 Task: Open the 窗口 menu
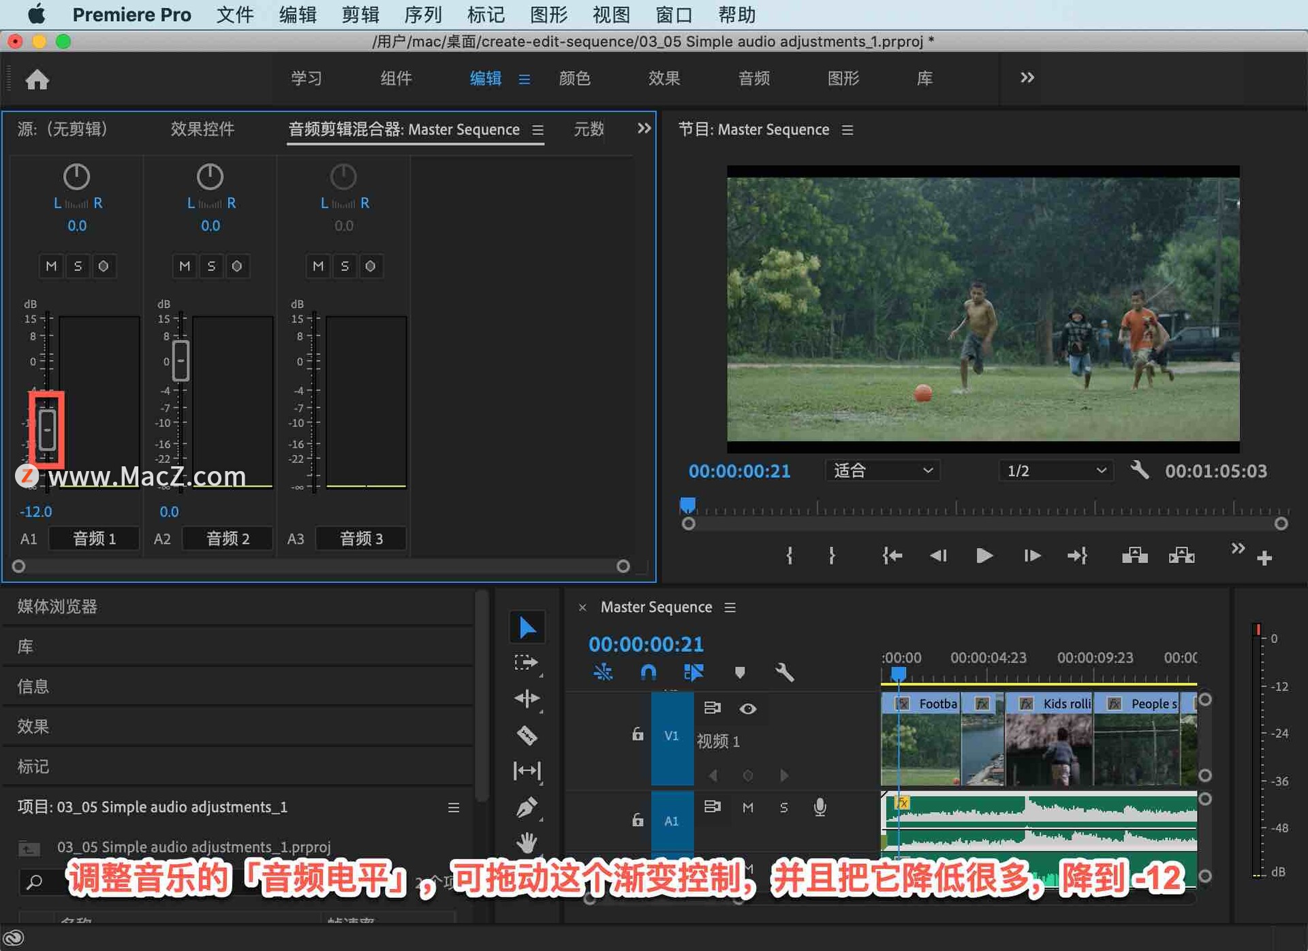click(673, 14)
